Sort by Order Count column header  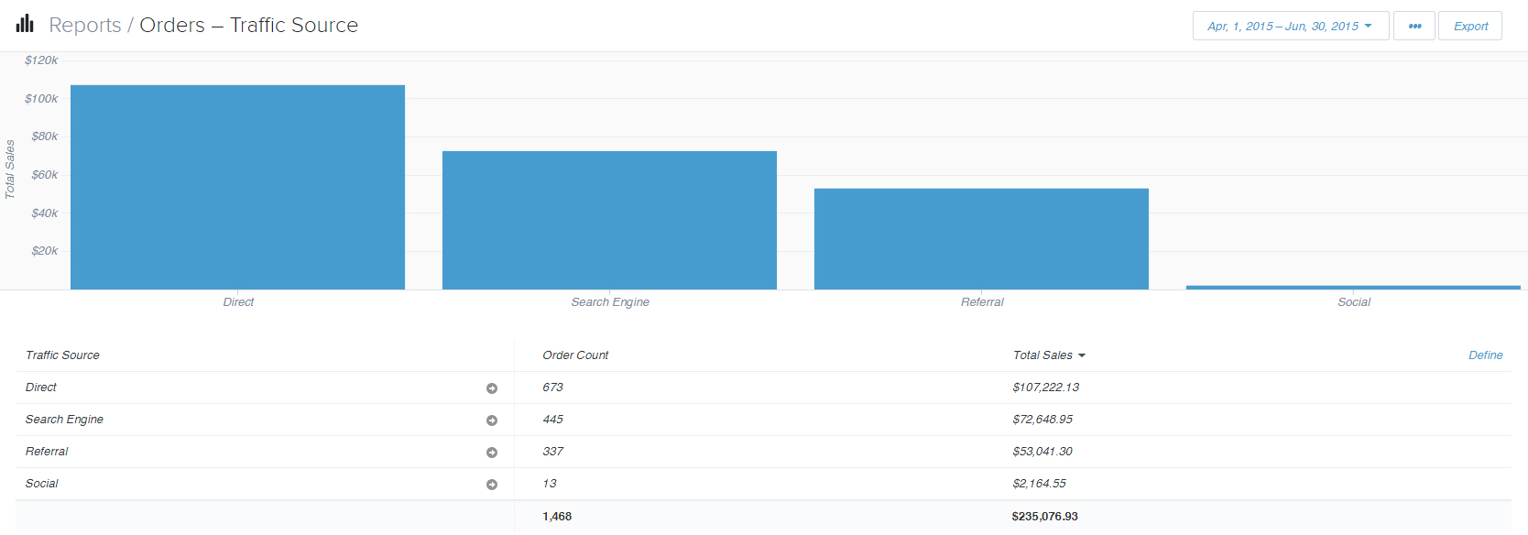(x=575, y=355)
